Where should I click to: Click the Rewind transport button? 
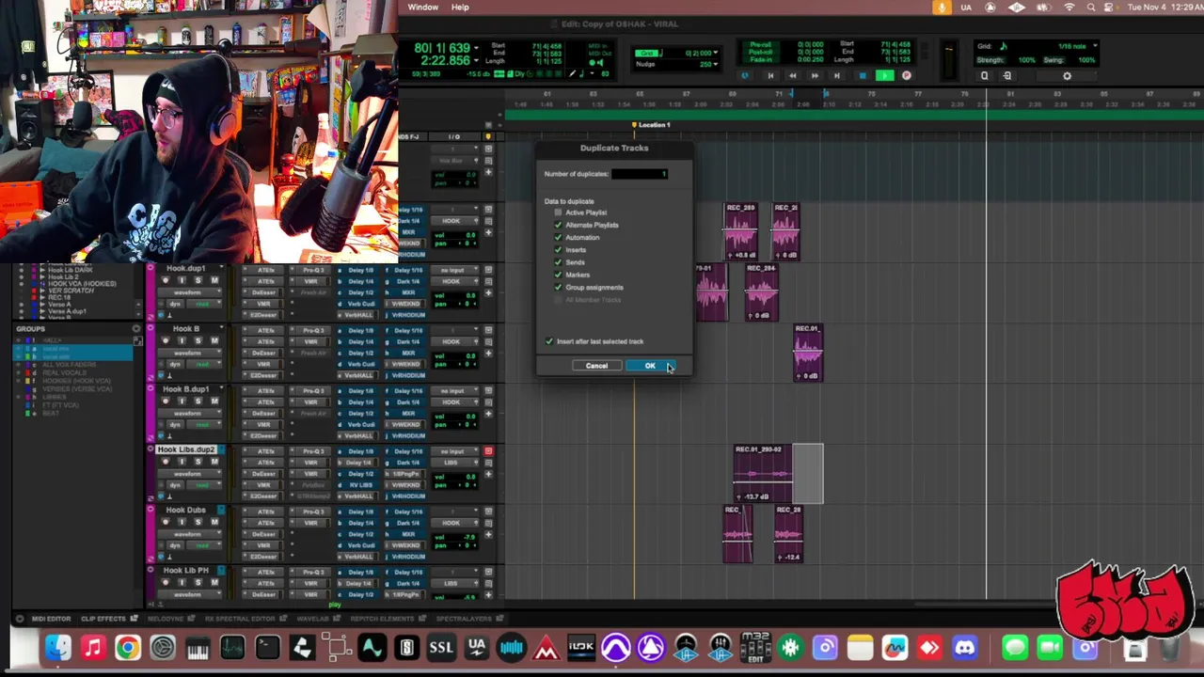point(792,75)
